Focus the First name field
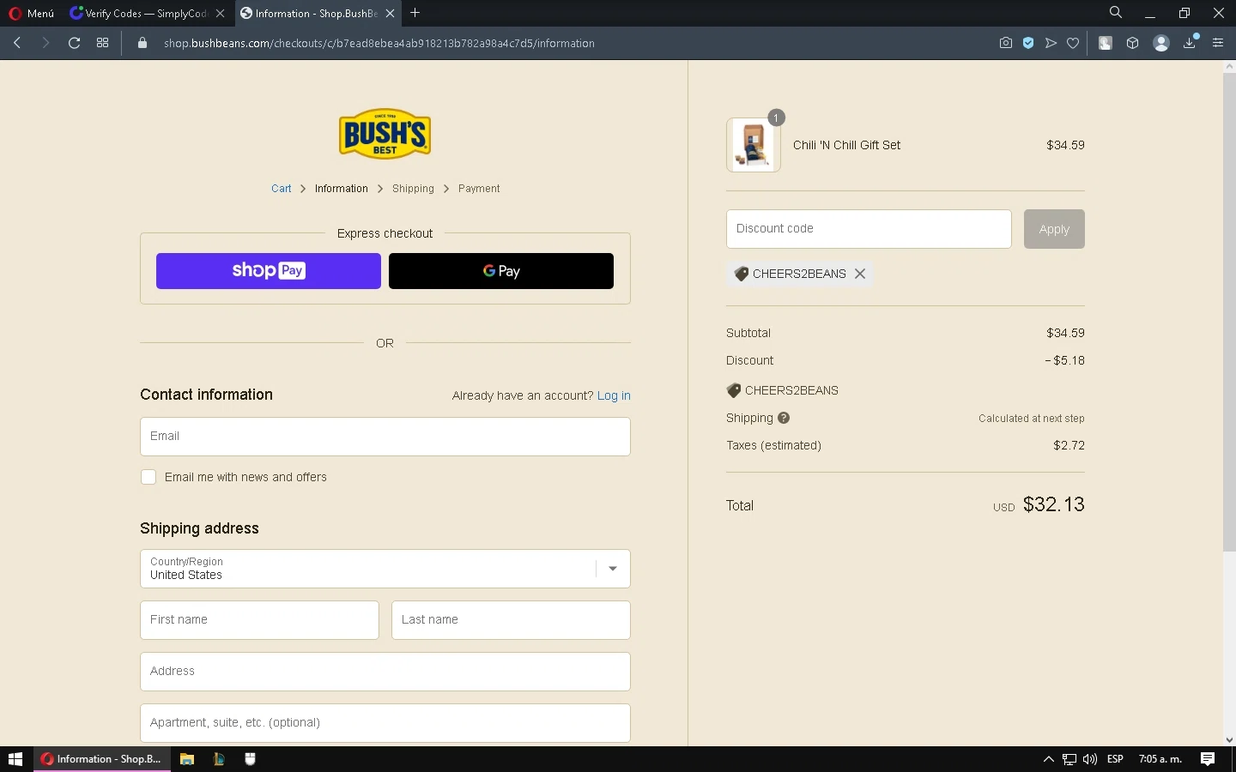The width and height of the screenshot is (1236, 772). [x=259, y=620]
